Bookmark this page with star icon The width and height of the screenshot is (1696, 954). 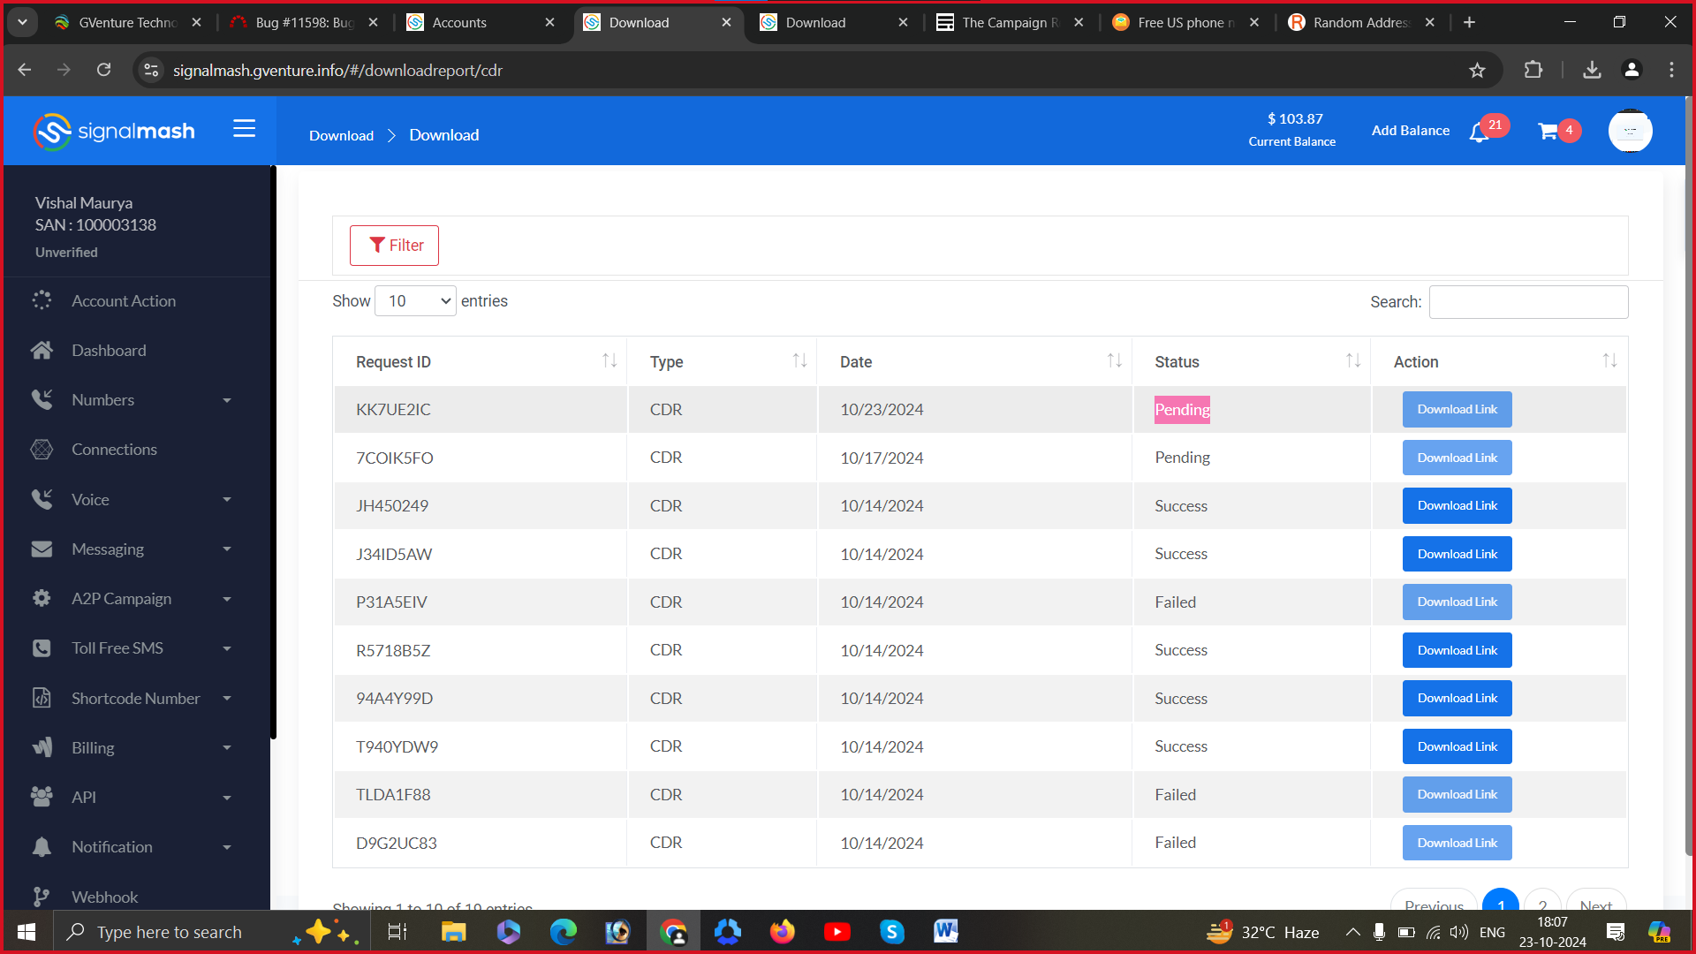click(x=1477, y=71)
